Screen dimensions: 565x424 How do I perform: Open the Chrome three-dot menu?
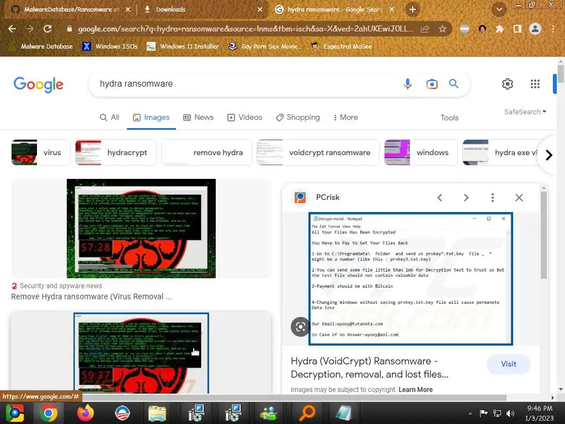[x=553, y=29]
